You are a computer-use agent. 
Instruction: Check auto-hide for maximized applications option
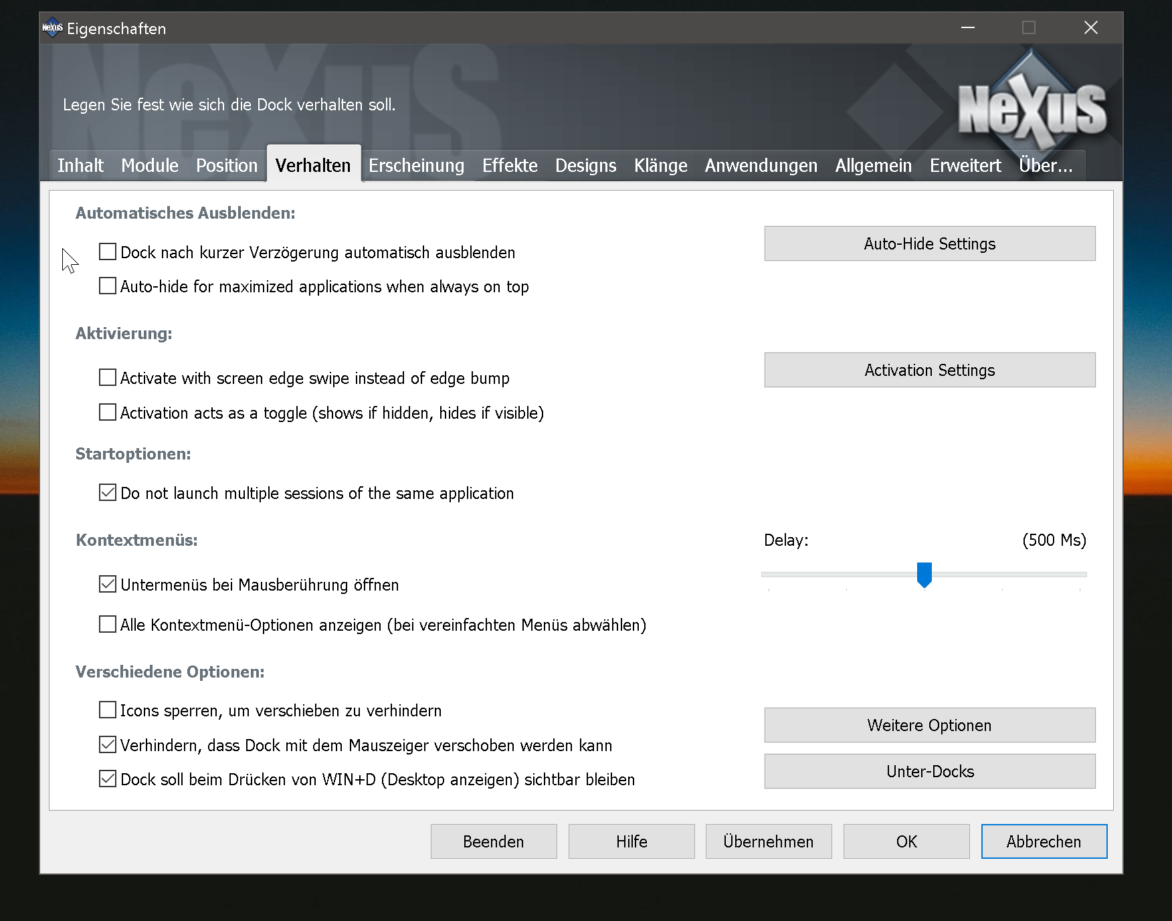108,286
